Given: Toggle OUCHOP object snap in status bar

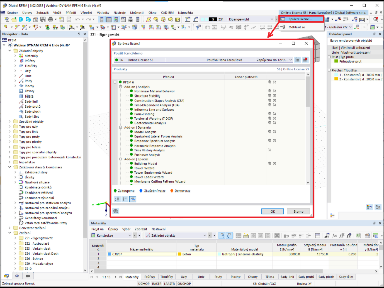Looking at the screenshot, I should pyautogui.click(x=184, y=283).
